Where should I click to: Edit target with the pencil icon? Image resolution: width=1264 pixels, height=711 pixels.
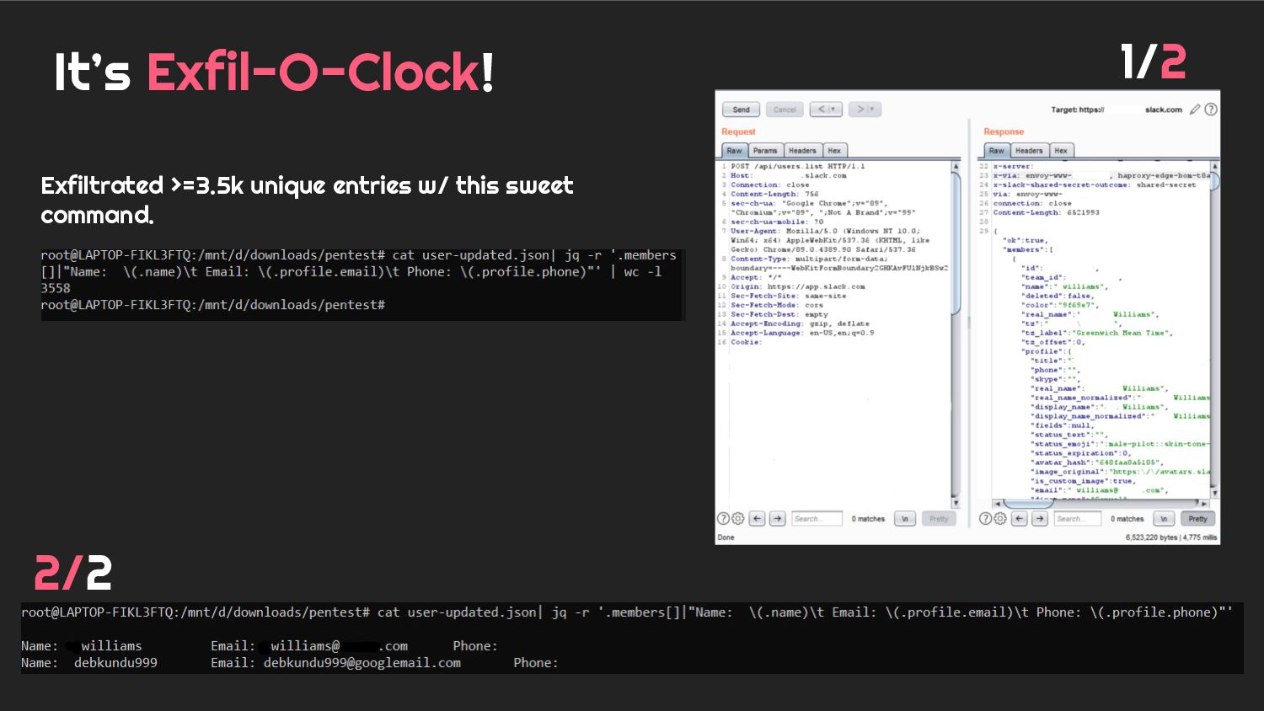[1195, 110]
